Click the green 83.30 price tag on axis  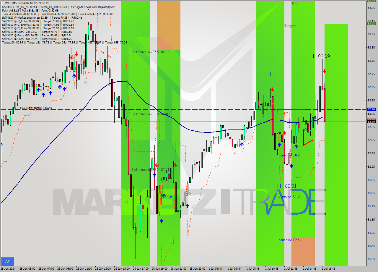click(371, 1)
